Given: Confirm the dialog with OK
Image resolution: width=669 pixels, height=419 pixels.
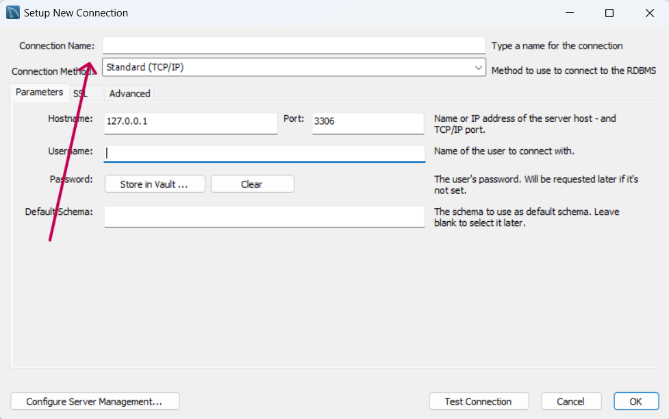Looking at the screenshot, I should pos(636,401).
